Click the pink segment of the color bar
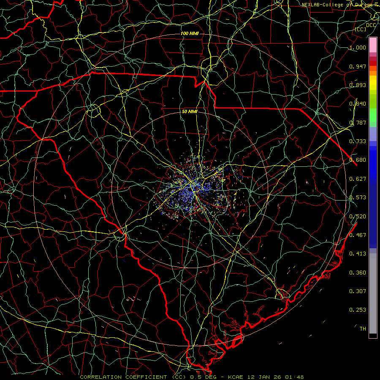Image resolution: width=380 pixels, height=380 pixels. pos(373,45)
